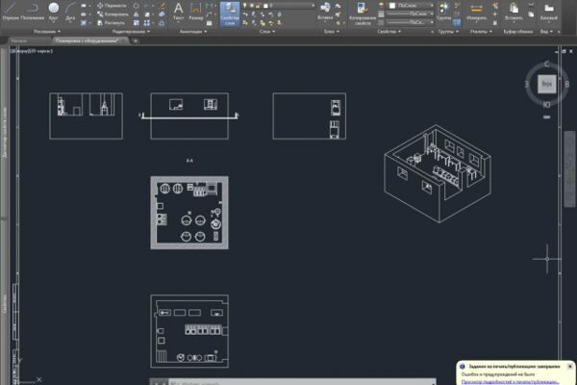
Task: Click the ViewCube В (east) compass letter
Action: (x=566, y=85)
